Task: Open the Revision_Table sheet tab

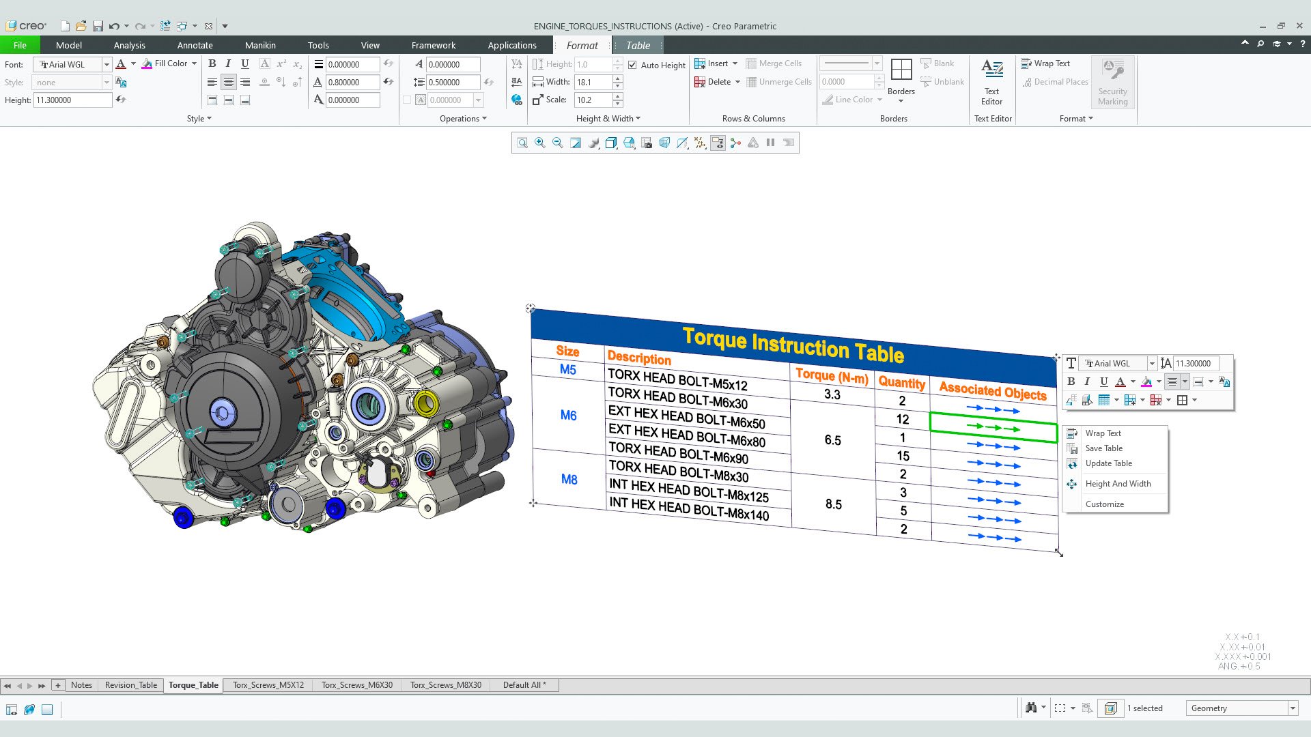Action: (x=130, y=685)
